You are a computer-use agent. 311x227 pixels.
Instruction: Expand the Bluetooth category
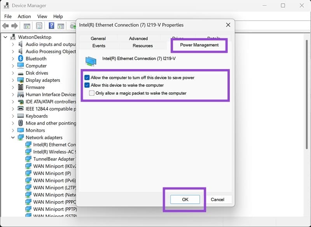13,59
